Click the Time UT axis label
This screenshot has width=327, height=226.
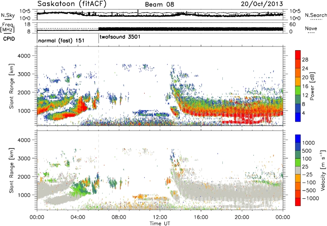(x=160, y=224)
